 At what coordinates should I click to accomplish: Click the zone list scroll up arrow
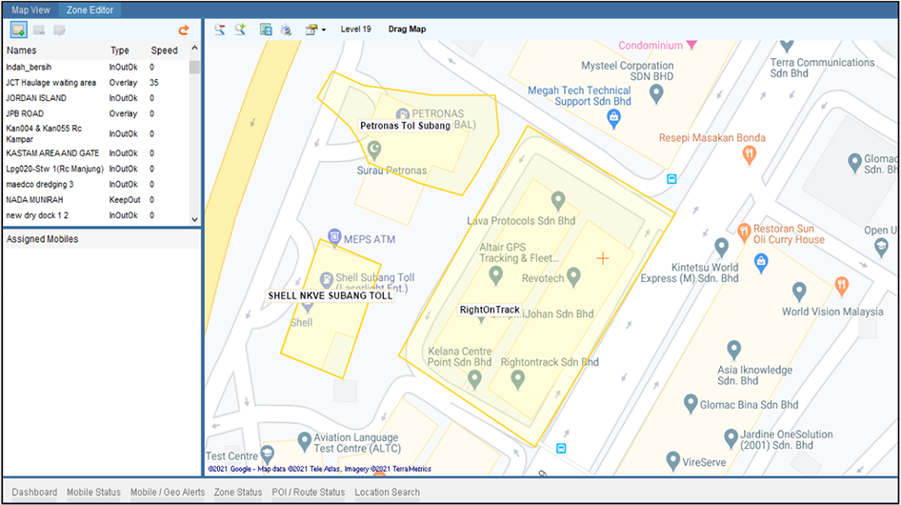194,49
